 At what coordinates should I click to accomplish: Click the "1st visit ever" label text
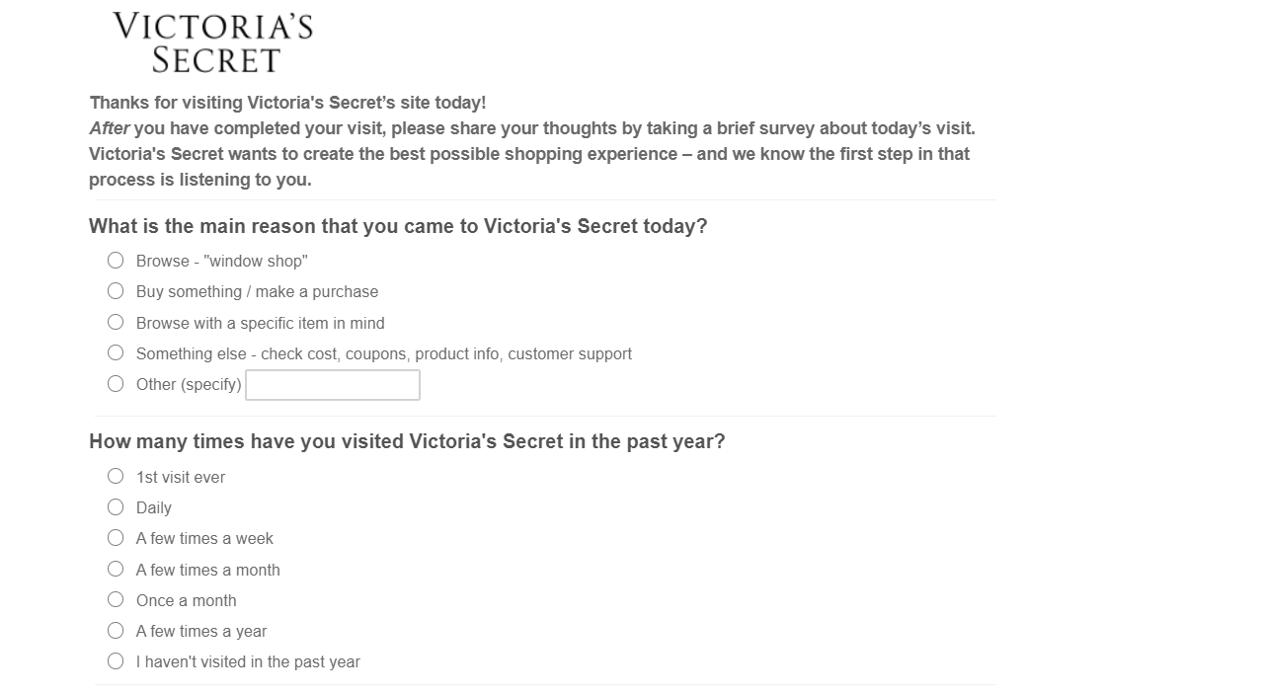181,478
